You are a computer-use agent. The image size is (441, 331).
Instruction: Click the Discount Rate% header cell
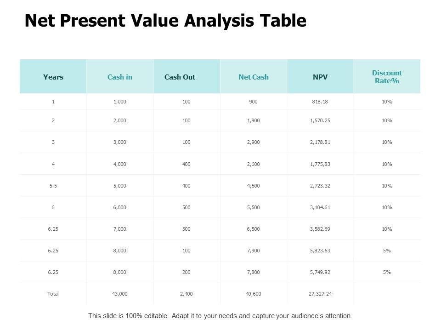tap(387, 77)
